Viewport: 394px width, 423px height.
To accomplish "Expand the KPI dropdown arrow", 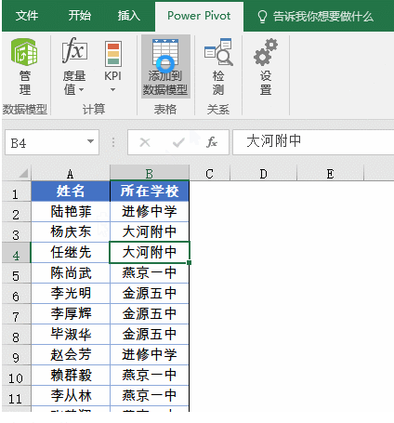I will tap(113, 90).
